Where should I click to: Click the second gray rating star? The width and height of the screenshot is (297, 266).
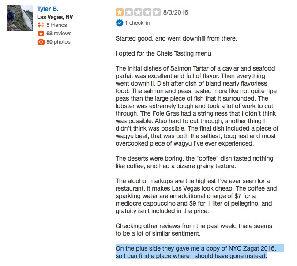[x=129, y=12]
